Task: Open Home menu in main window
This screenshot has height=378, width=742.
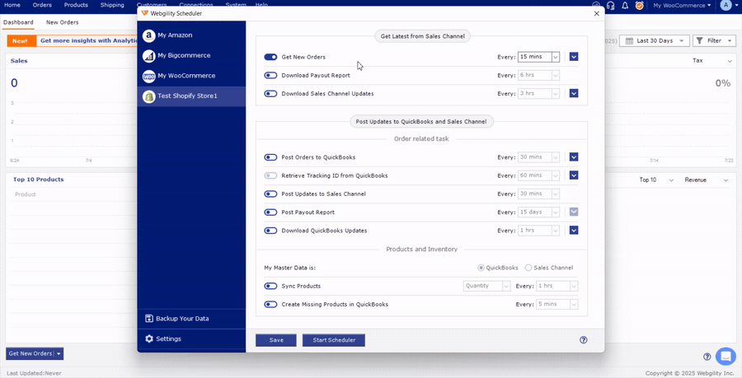Action: pos(12,5)
